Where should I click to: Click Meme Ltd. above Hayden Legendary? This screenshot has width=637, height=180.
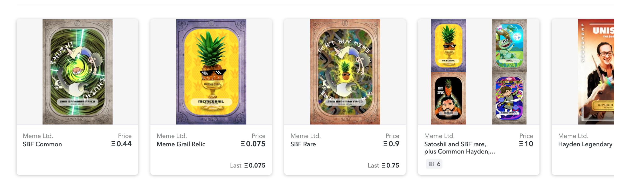pyautogui.click(x=573, y=136)
